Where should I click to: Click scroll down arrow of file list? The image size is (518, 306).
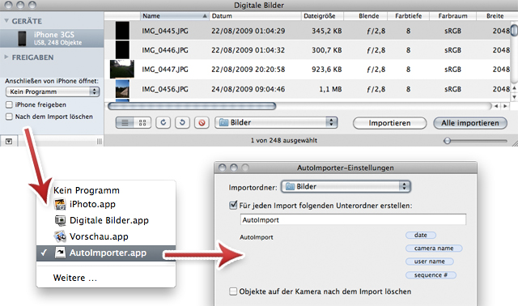[514, 97]
